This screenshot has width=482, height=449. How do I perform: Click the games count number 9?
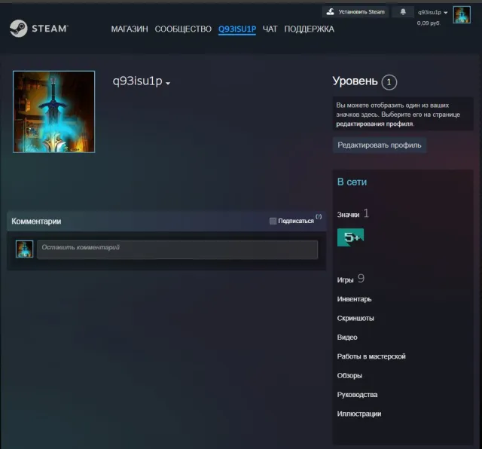(361, 278)
